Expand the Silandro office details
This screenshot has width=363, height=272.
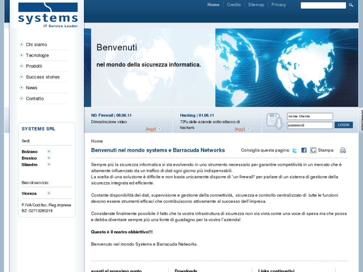49,164
